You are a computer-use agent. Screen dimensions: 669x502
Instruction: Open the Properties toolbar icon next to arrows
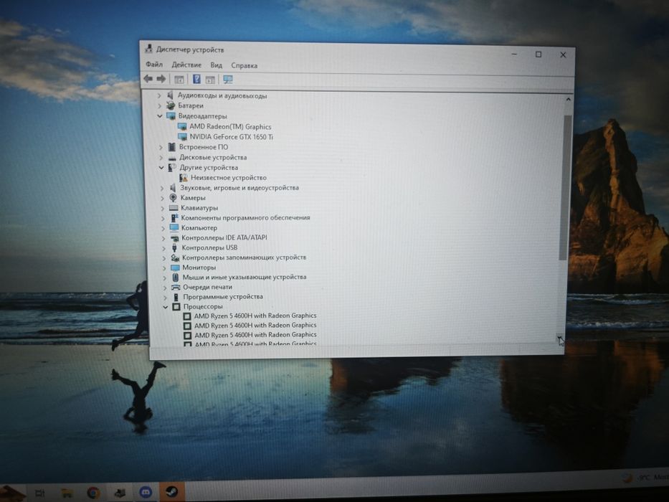click(x=179, y=79)
